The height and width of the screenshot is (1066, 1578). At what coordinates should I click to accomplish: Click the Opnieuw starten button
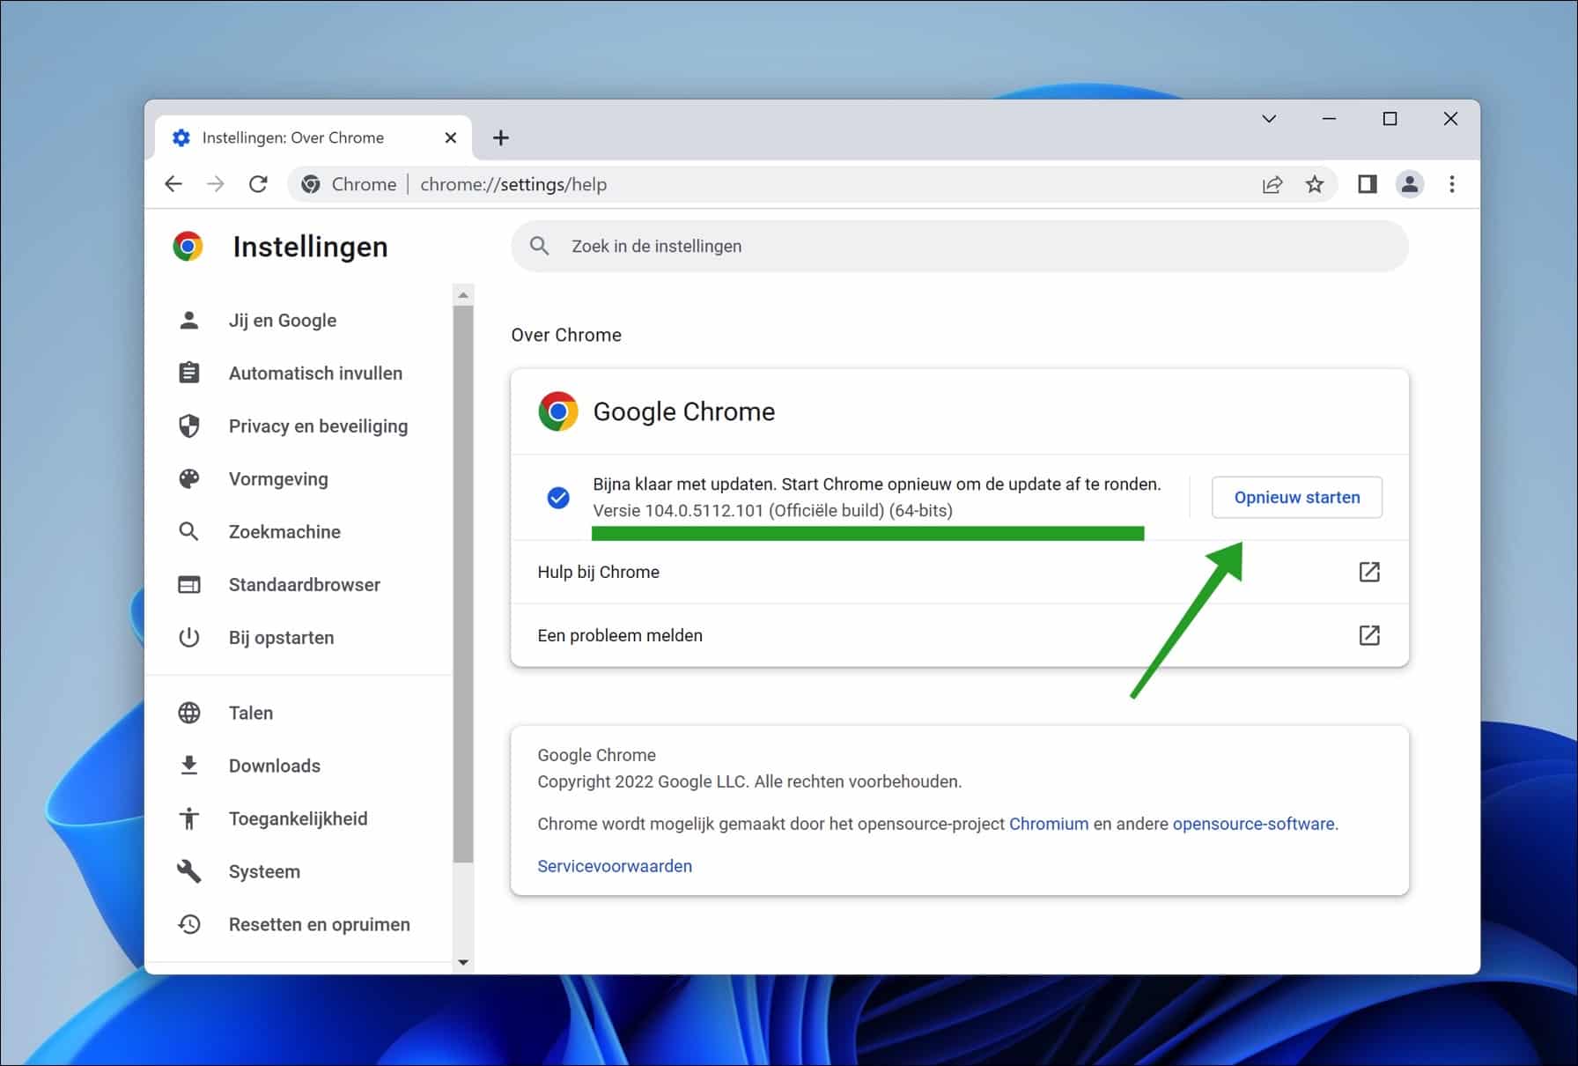coord(1296,497)
